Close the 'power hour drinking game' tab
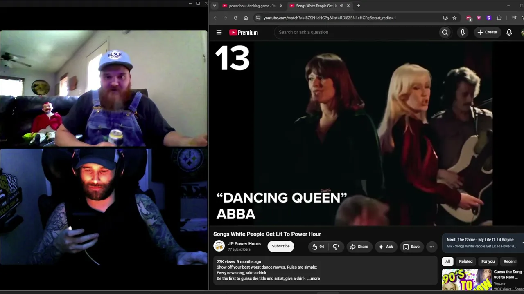Screen dimensions: 524x294 pyautogui.click(x=281, y=6)
